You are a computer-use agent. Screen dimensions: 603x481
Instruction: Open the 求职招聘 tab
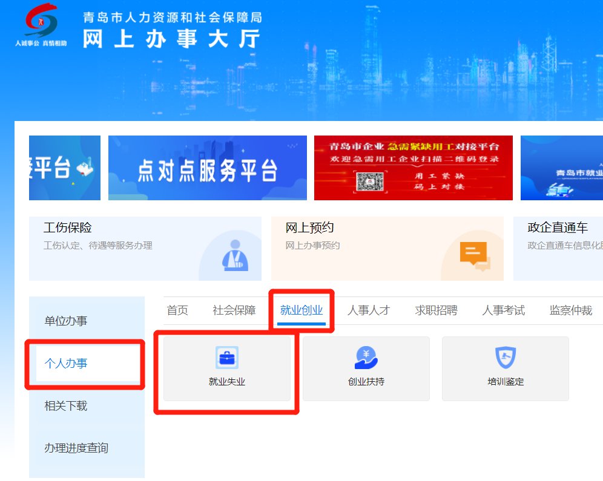[x=436, y=310]
